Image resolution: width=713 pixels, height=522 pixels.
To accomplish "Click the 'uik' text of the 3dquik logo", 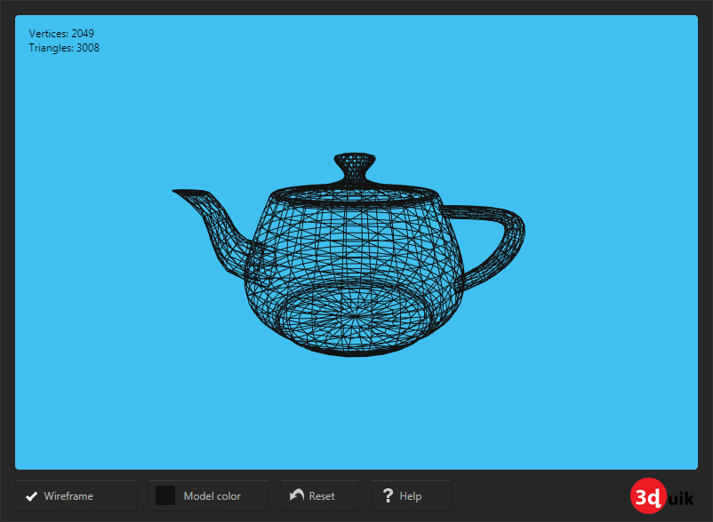I will [x=681, y=497].
